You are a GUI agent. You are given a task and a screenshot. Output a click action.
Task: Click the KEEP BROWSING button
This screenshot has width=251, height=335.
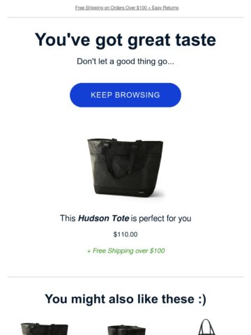tap(125, 95)
